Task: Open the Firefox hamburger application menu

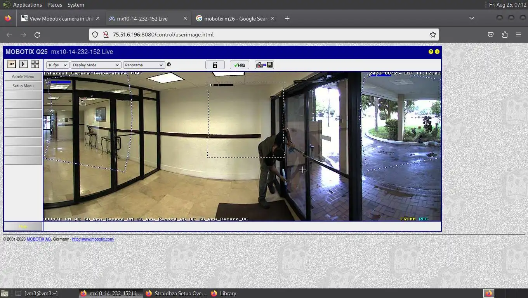Action: tap(519, 35)
